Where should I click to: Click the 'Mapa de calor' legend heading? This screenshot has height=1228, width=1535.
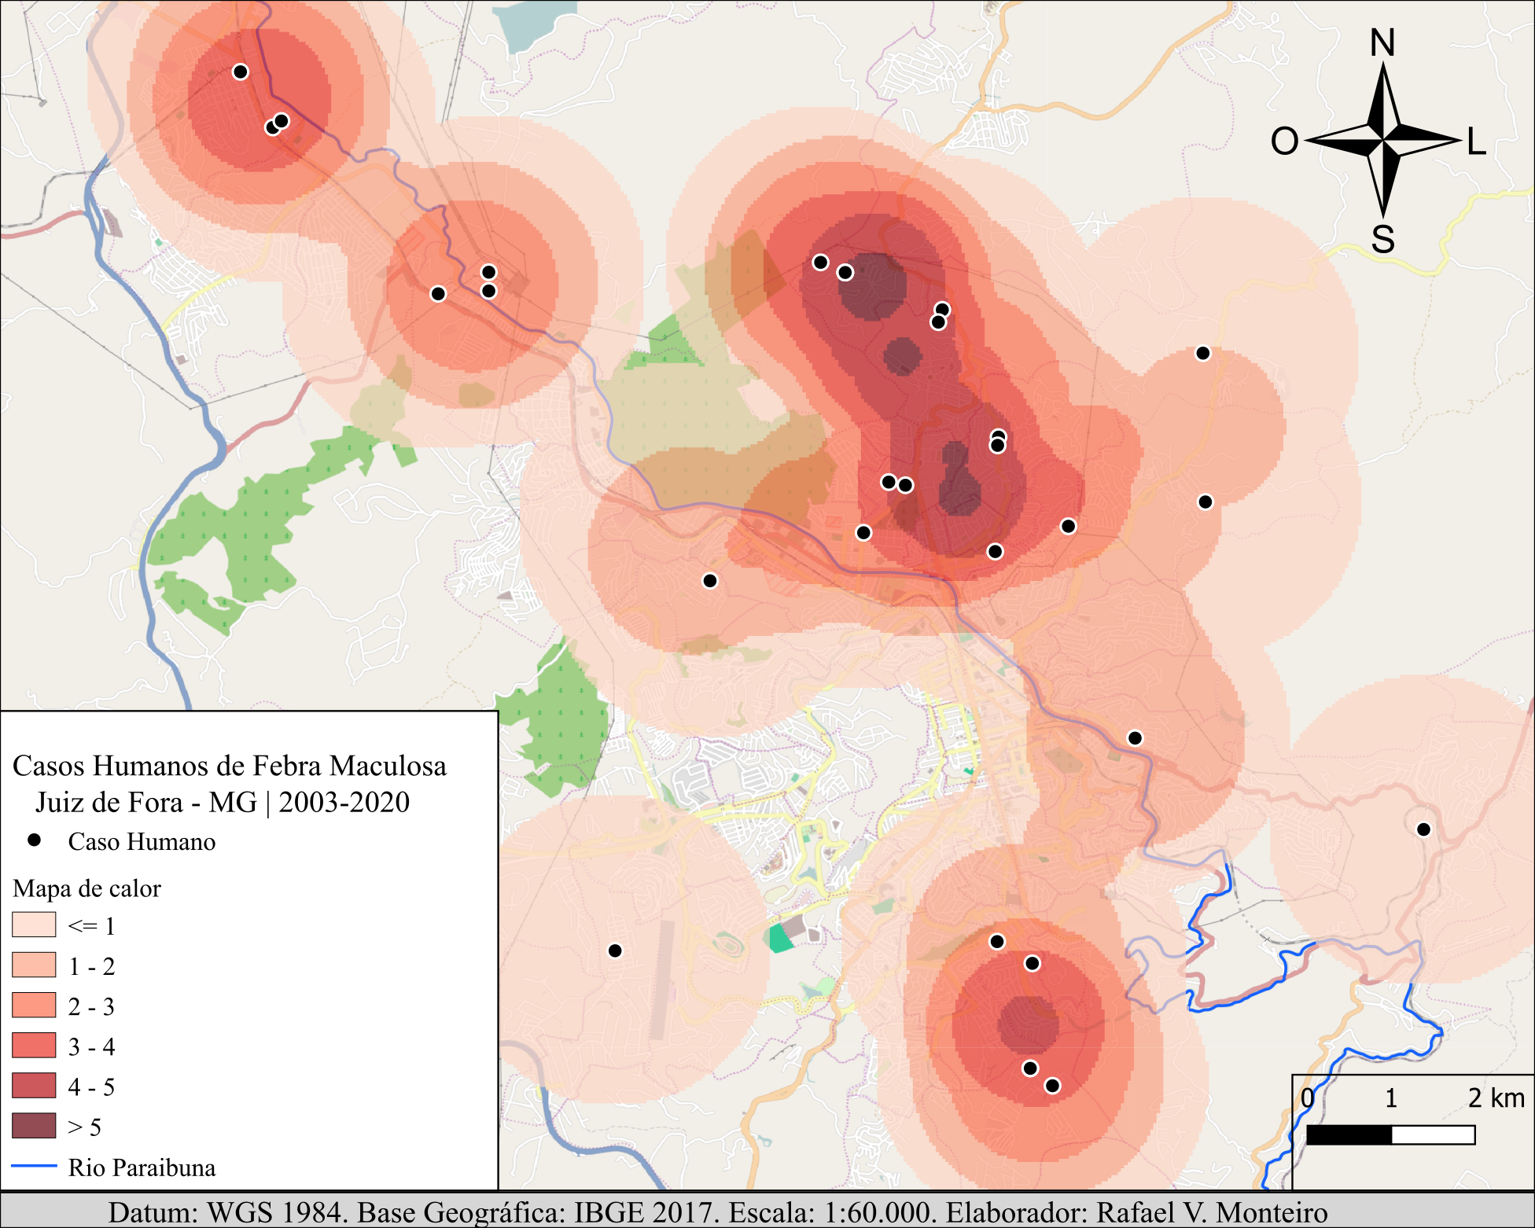87,888
